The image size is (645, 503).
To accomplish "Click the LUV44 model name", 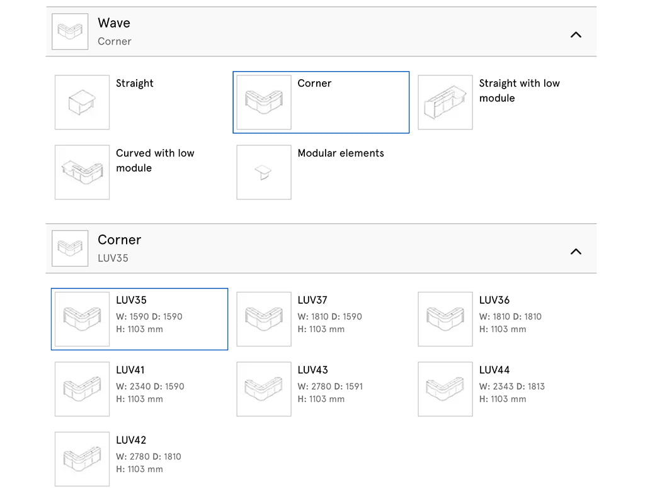I will pos(494,370).
